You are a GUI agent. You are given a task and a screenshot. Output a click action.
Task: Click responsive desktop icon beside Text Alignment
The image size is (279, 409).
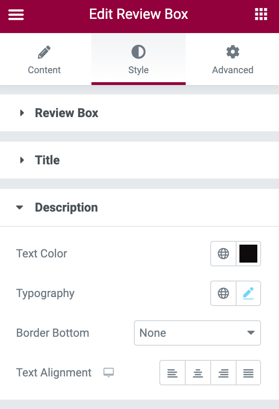(x=108, y=373)
